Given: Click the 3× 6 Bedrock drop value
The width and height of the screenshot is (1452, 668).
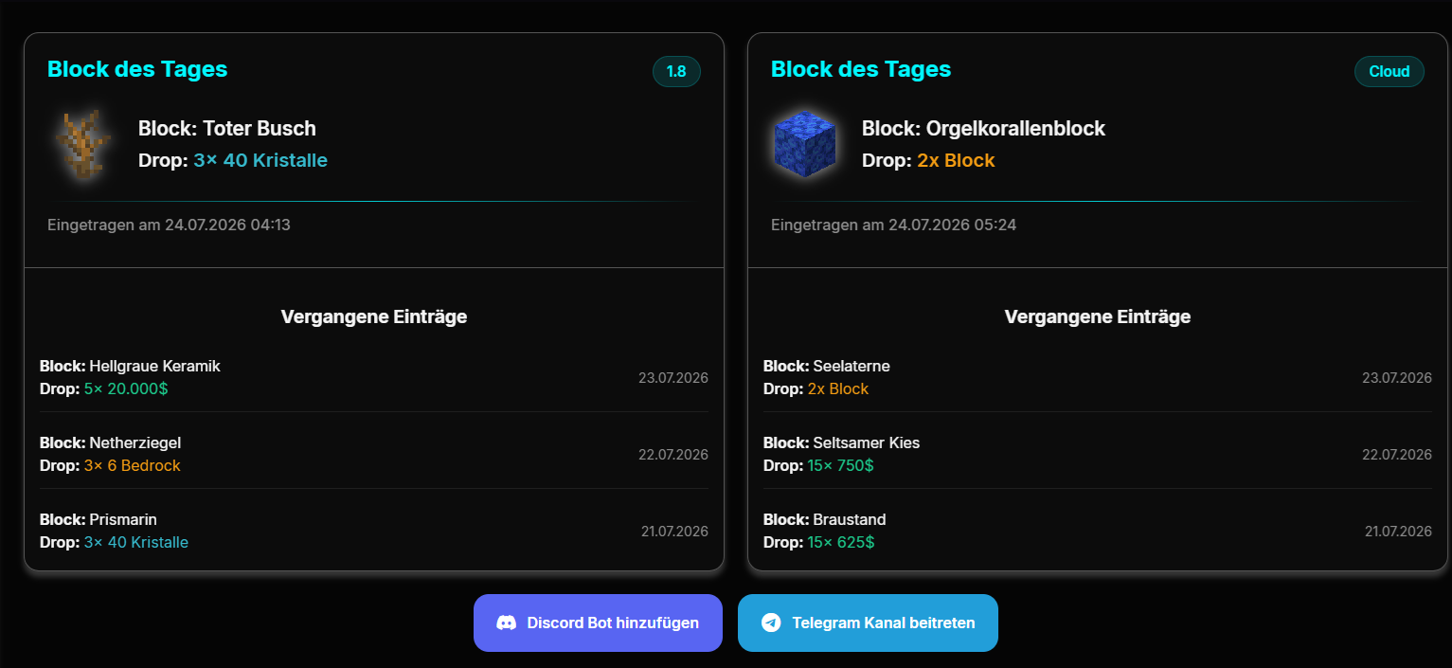Looking at the screenshot, I should click(x=132, y=465).
